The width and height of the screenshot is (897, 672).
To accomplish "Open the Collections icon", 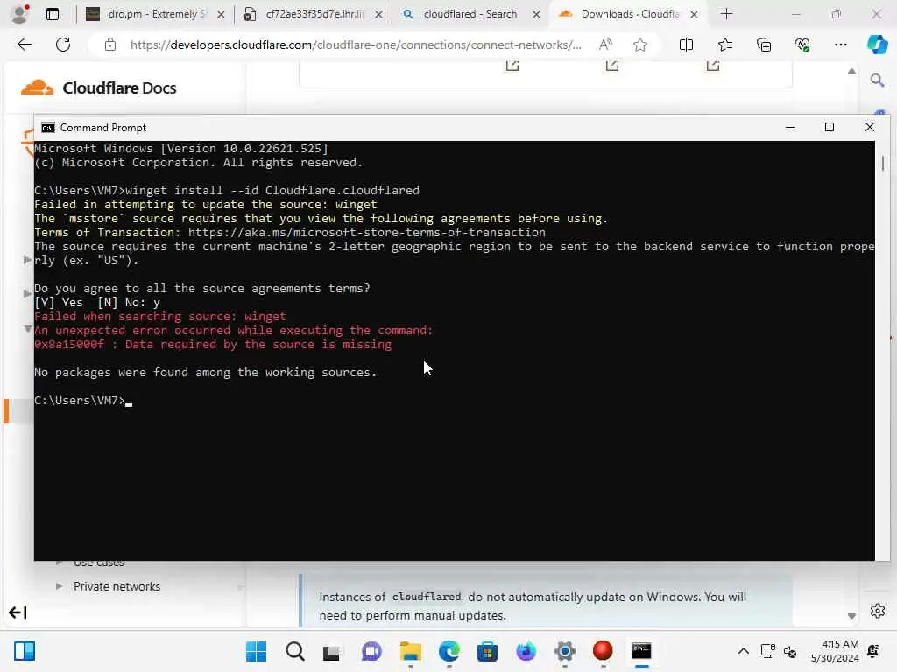I will click(764, 45).
